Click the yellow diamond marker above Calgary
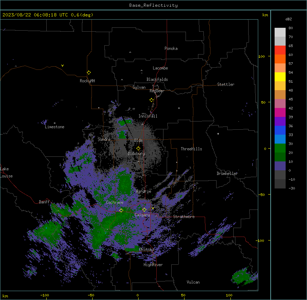 coord(144,210)
